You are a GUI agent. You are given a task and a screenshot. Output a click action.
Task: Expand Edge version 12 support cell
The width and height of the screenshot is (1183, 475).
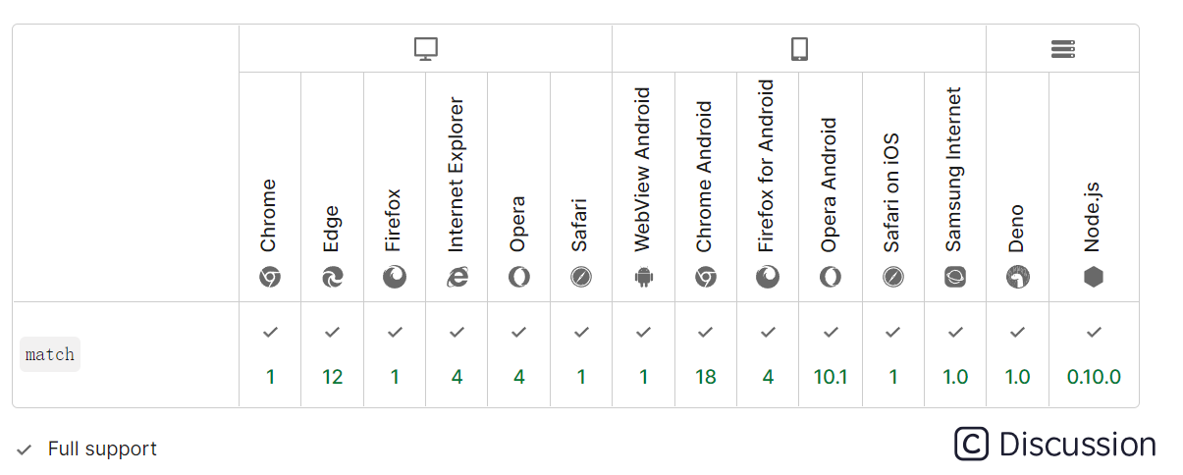(333, 354)
